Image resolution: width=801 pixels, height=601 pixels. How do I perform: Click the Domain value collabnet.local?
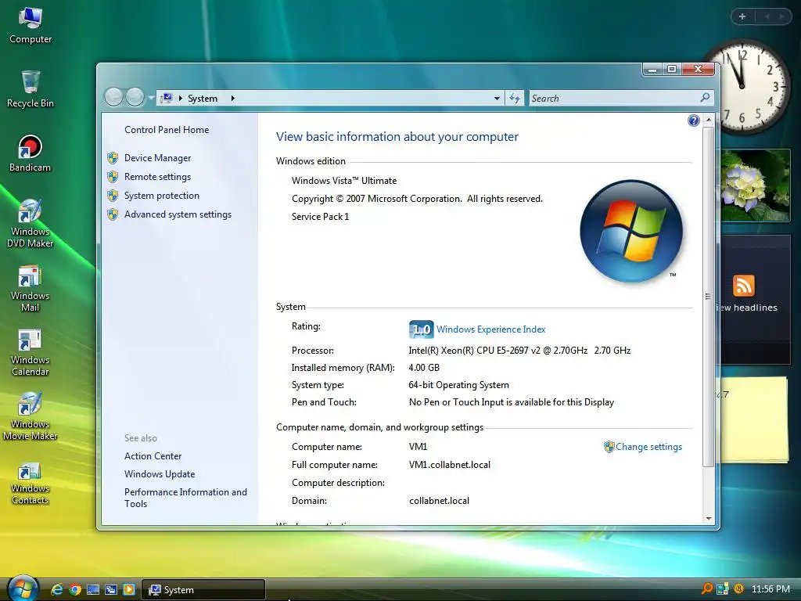click(439, 501)
